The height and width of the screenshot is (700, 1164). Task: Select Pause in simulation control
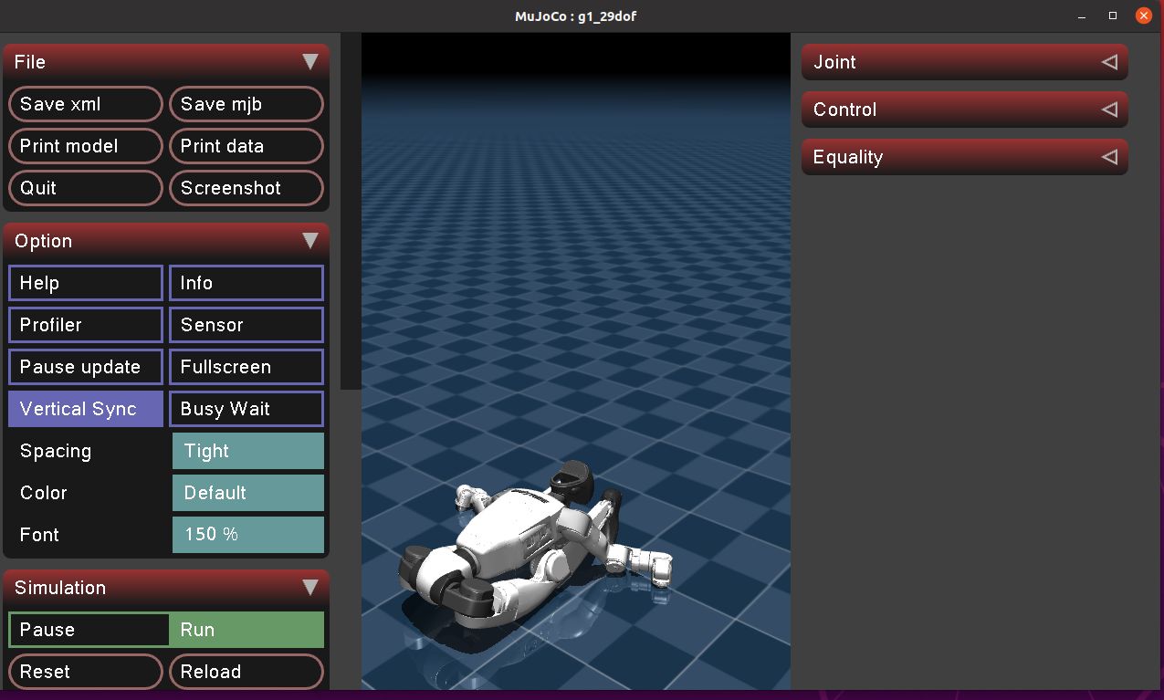click(x=89, y=630)
